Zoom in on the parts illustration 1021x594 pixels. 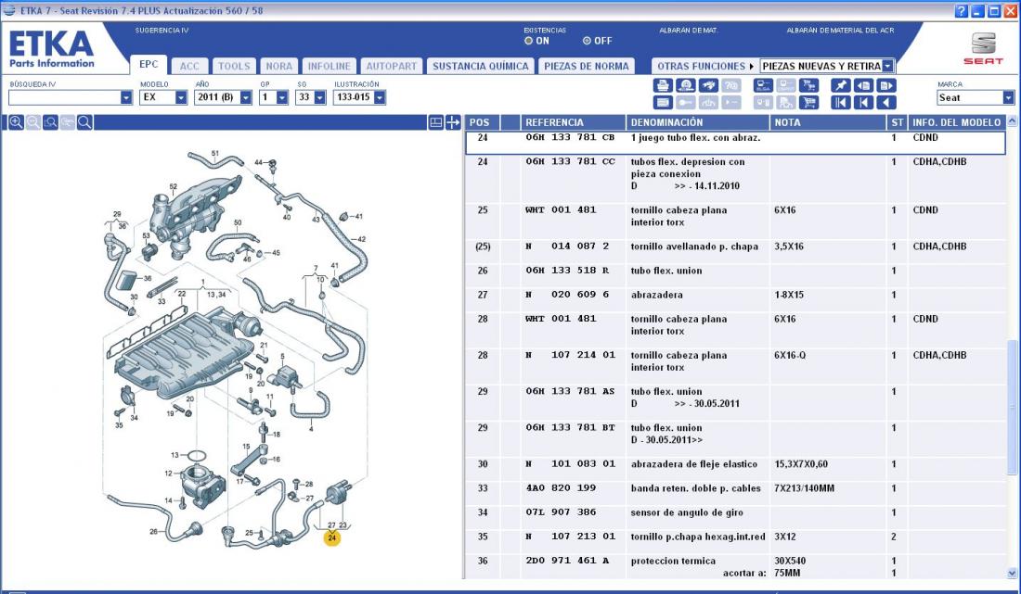pos(17,122)
